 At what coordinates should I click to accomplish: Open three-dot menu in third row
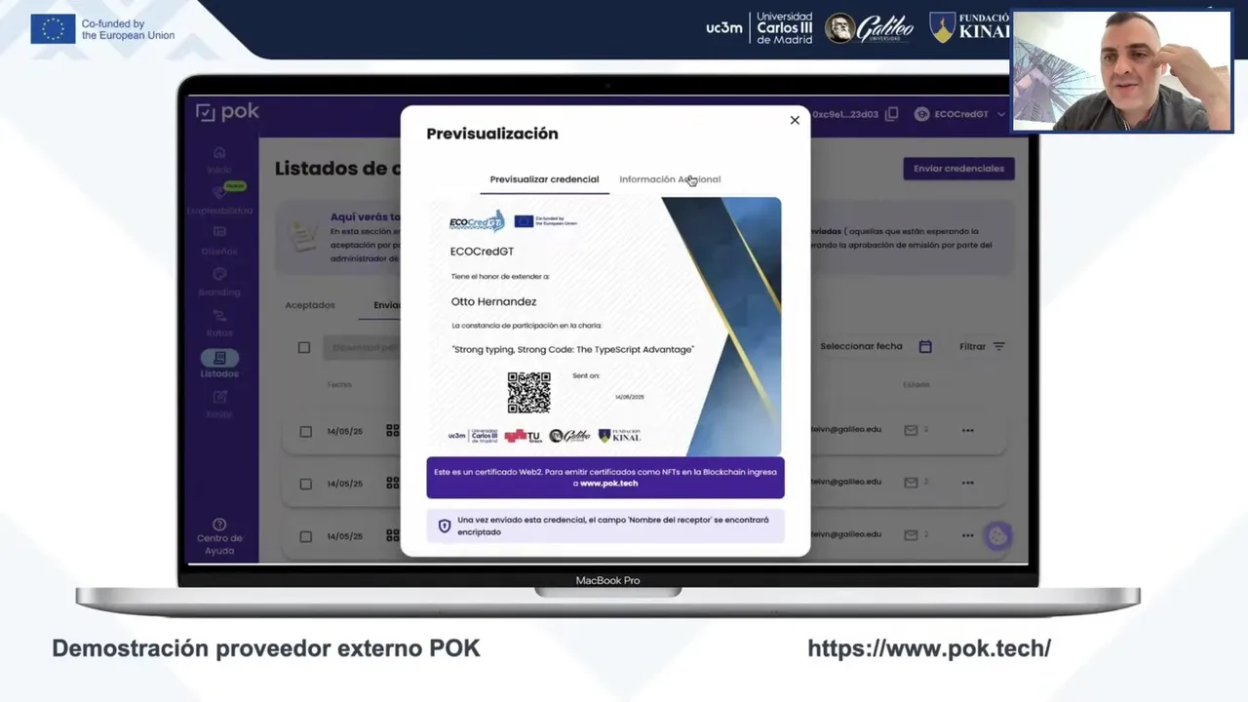[x=967, y=534]
